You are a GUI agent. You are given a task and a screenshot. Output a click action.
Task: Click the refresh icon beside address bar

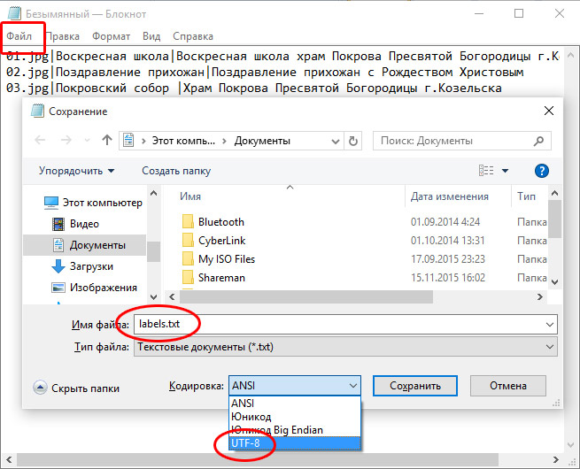point(354,141)
